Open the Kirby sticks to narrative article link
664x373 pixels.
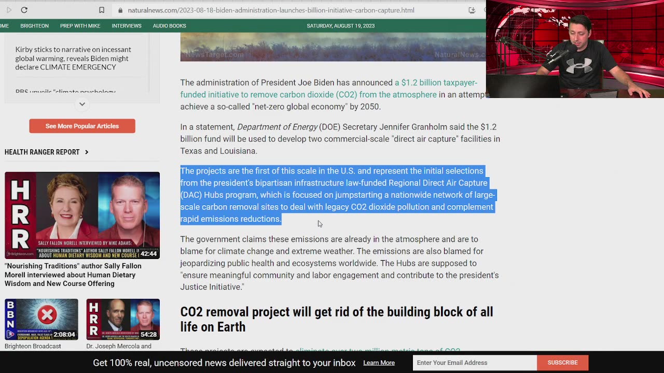click(73, 58)
